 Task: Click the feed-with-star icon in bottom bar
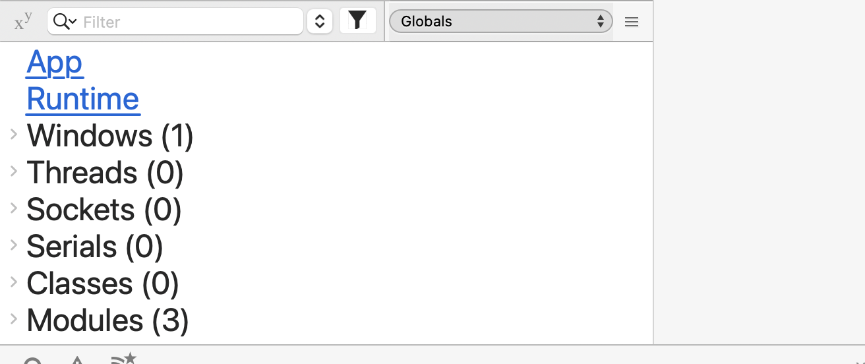coord(123,359)
